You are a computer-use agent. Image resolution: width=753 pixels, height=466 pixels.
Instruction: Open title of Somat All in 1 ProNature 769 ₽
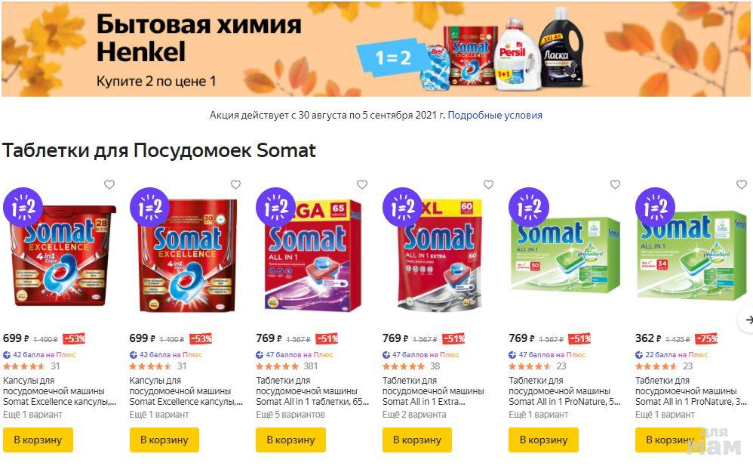(564, 391)
